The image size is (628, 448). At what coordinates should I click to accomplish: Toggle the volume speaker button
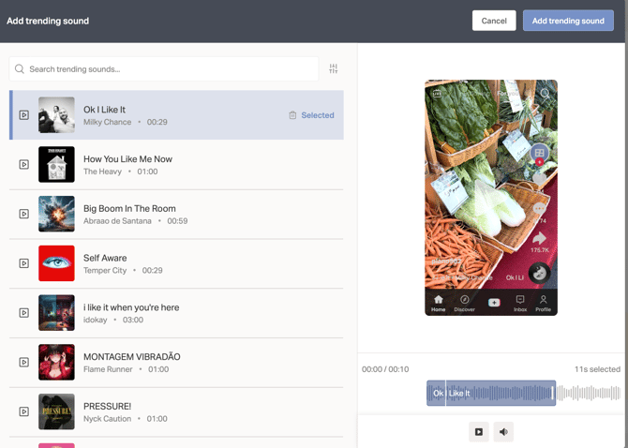[x=503, y=431]
